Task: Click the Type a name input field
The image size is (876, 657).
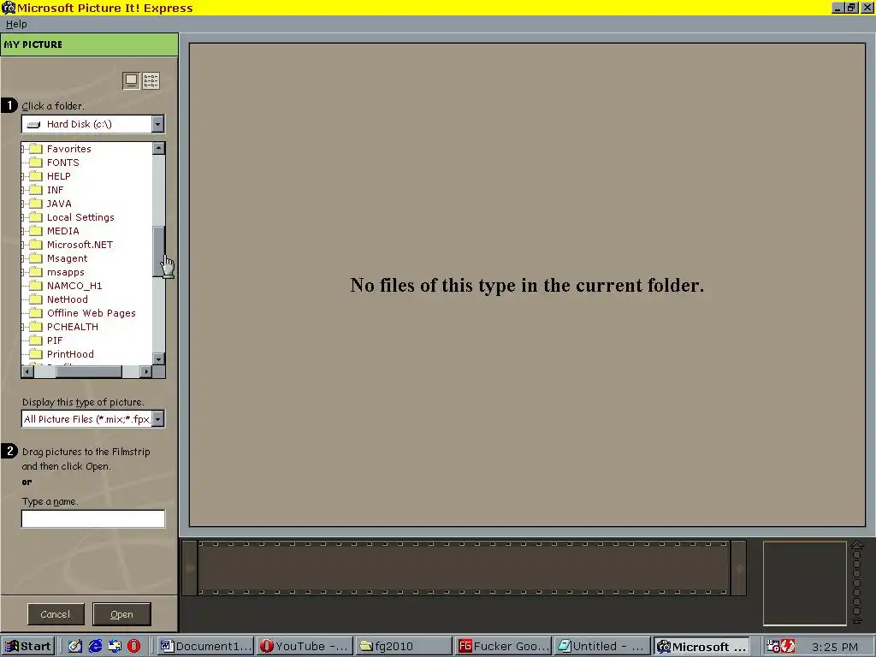Action: pos(93,518)
